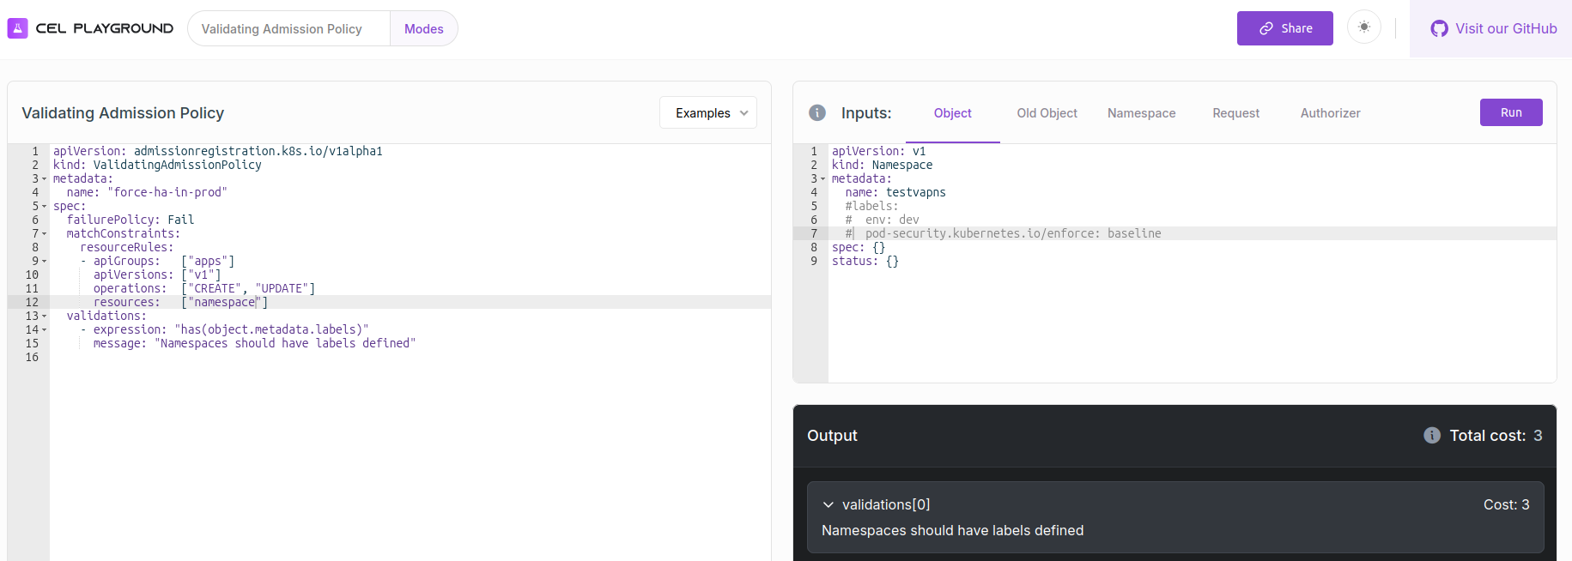Open the Modes selector
The image size is (1572, 561).
tap(423, 29)
